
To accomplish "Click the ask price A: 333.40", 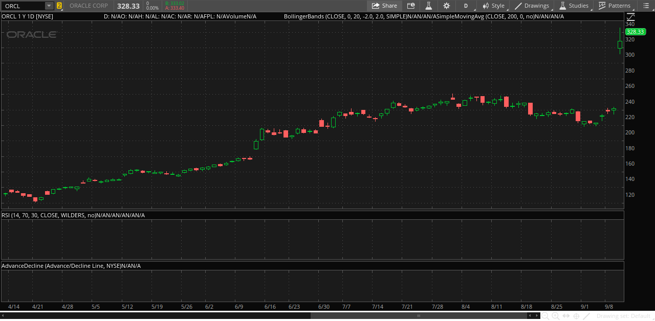I will (174, 8).
